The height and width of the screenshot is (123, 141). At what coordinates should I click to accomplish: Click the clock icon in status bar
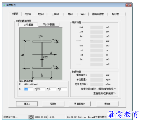pyautogui.click(x=31, y=117)
